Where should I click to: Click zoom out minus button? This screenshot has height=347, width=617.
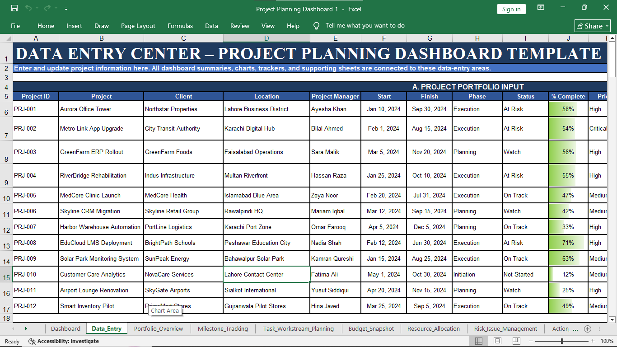coord(531,341)
